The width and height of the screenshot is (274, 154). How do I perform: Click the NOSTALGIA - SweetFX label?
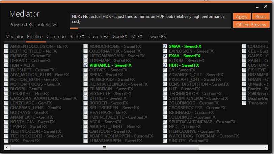coord(32,122)
